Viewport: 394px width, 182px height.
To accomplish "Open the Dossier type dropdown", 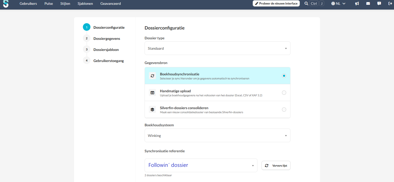I will tap(217, 48).
